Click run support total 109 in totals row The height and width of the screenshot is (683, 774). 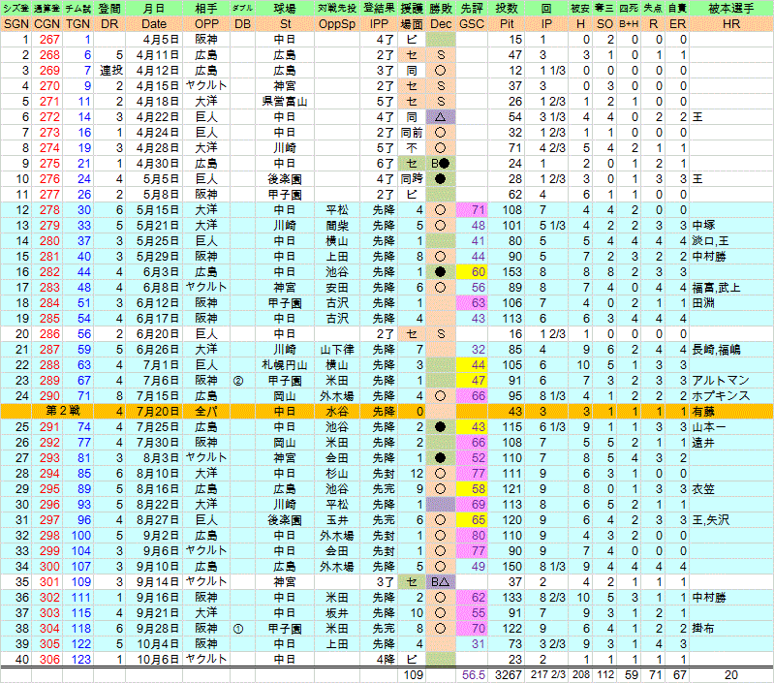414,675
